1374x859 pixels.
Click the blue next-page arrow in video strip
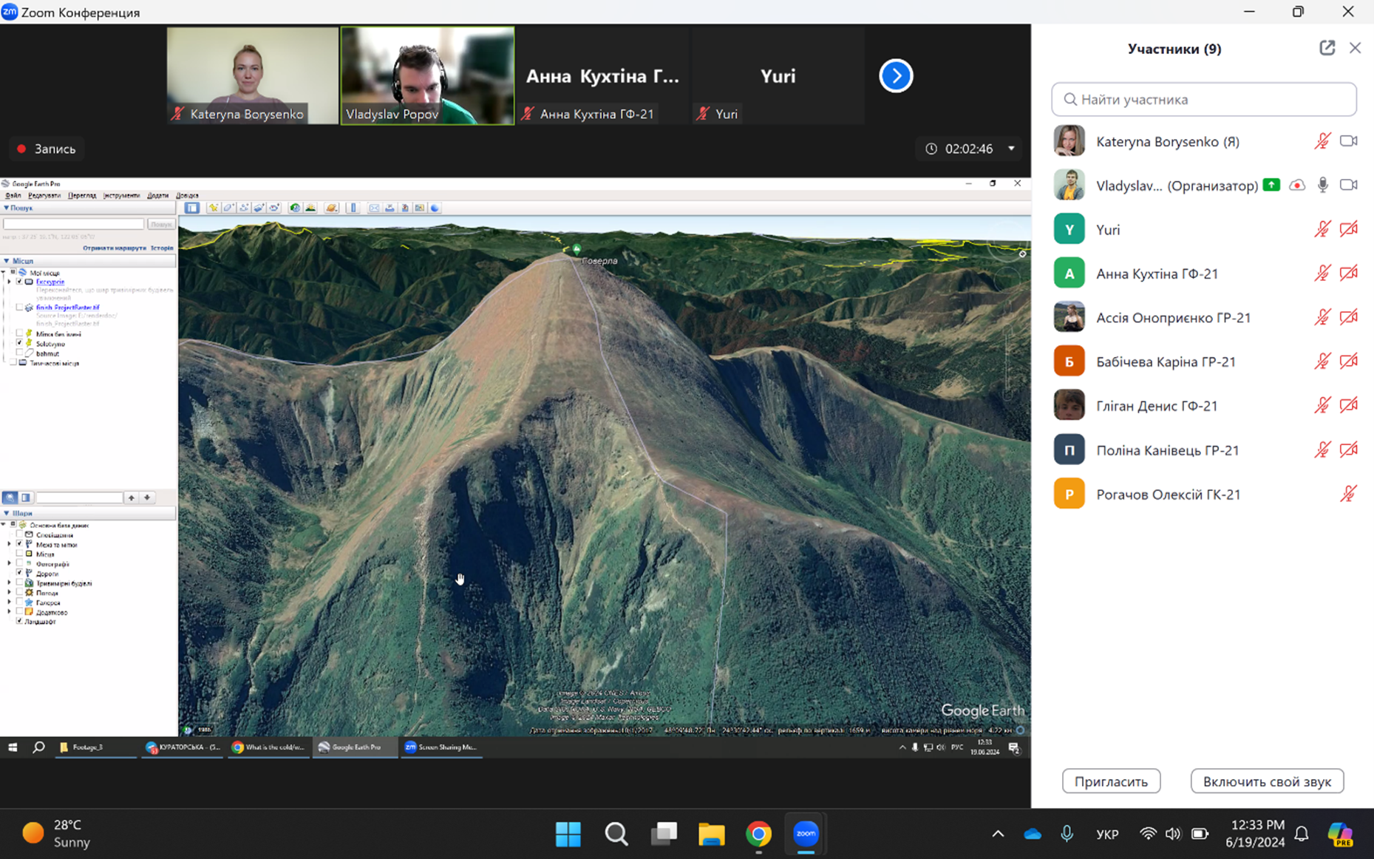tap(896, 76)
